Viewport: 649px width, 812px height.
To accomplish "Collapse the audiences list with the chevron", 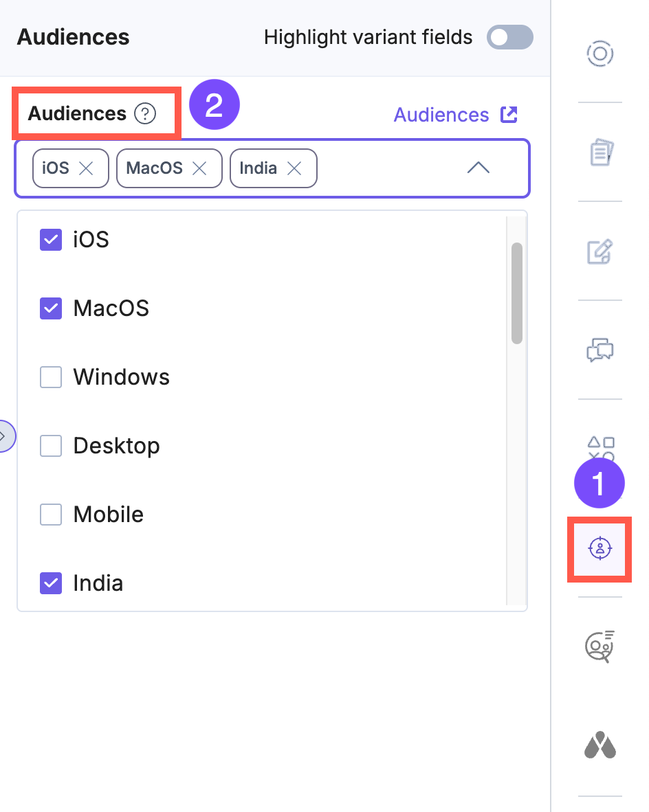I will tap(478, 168).
